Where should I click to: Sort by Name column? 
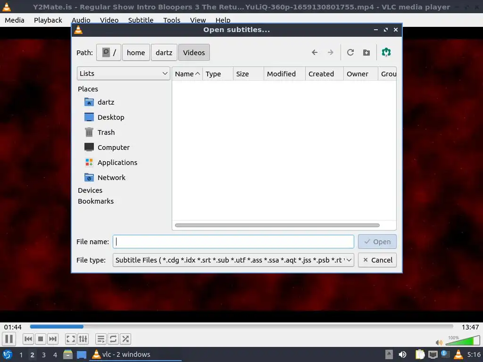click(187, 74)
